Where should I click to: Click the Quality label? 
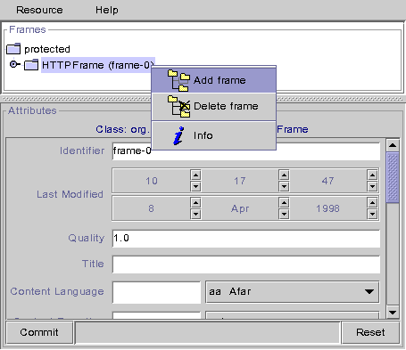click(87, 238)
